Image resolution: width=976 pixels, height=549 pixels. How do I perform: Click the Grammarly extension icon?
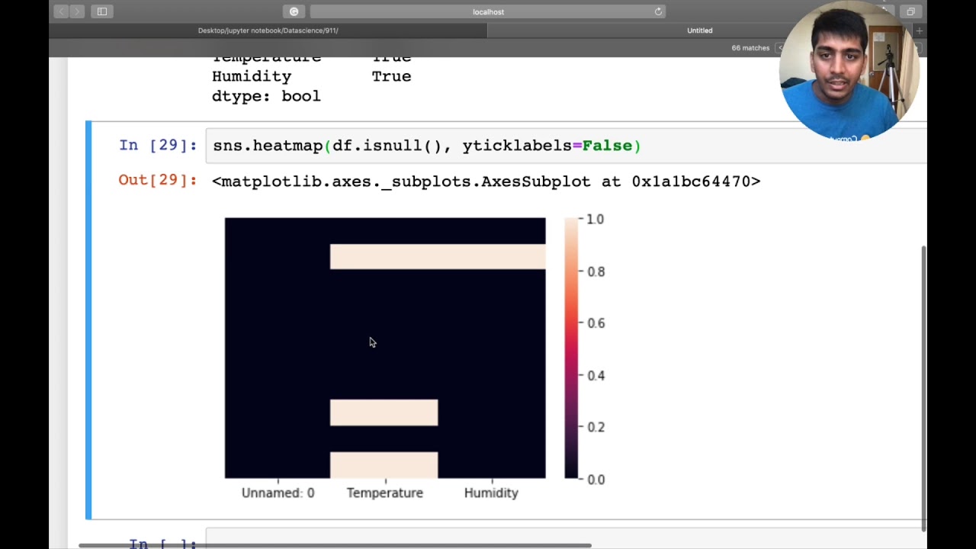[x=294, y=11]
